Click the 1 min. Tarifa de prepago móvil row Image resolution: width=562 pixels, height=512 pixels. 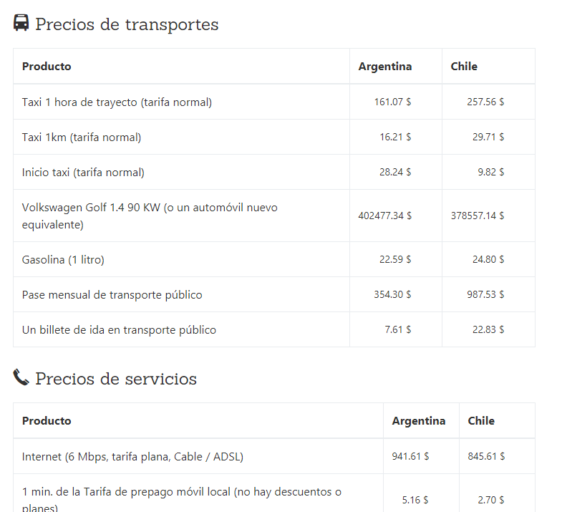click(x=182, y=499)
